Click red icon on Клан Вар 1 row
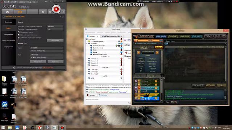 click(x=121, y=69)
